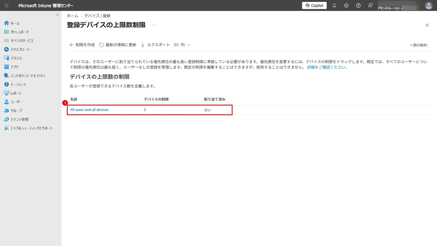Open the ellipsis menu beside page title

(154, 25)
